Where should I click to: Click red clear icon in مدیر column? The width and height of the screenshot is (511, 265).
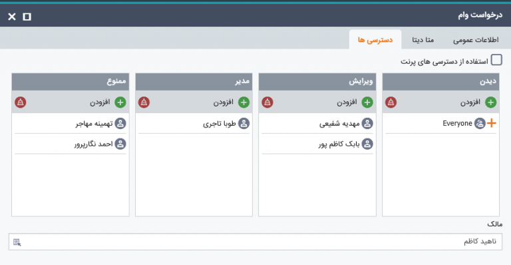tap(144, 103)
